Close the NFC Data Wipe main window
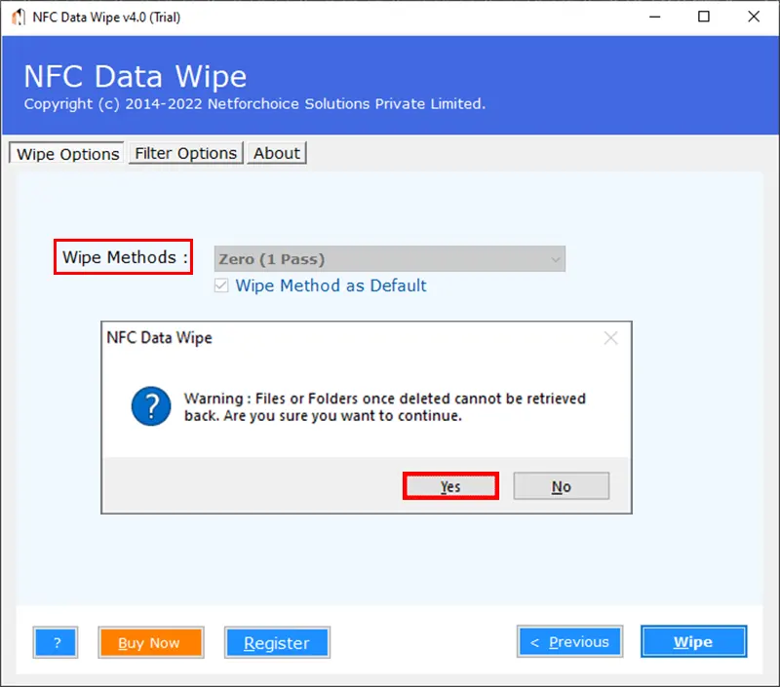This screenshot has height=687, width=780. (754, 17)
